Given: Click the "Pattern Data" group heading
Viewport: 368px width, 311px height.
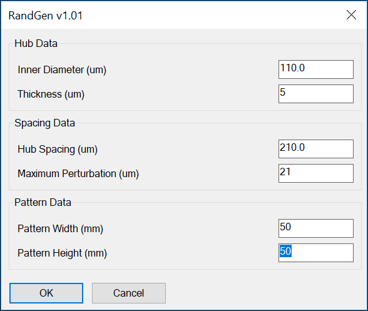Looking at the screenshot, I should (x=43, y=202).
